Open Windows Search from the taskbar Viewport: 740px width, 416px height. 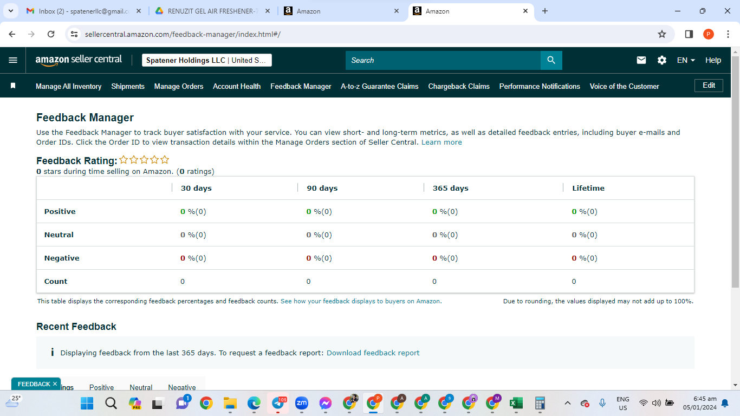pos(111,403)
